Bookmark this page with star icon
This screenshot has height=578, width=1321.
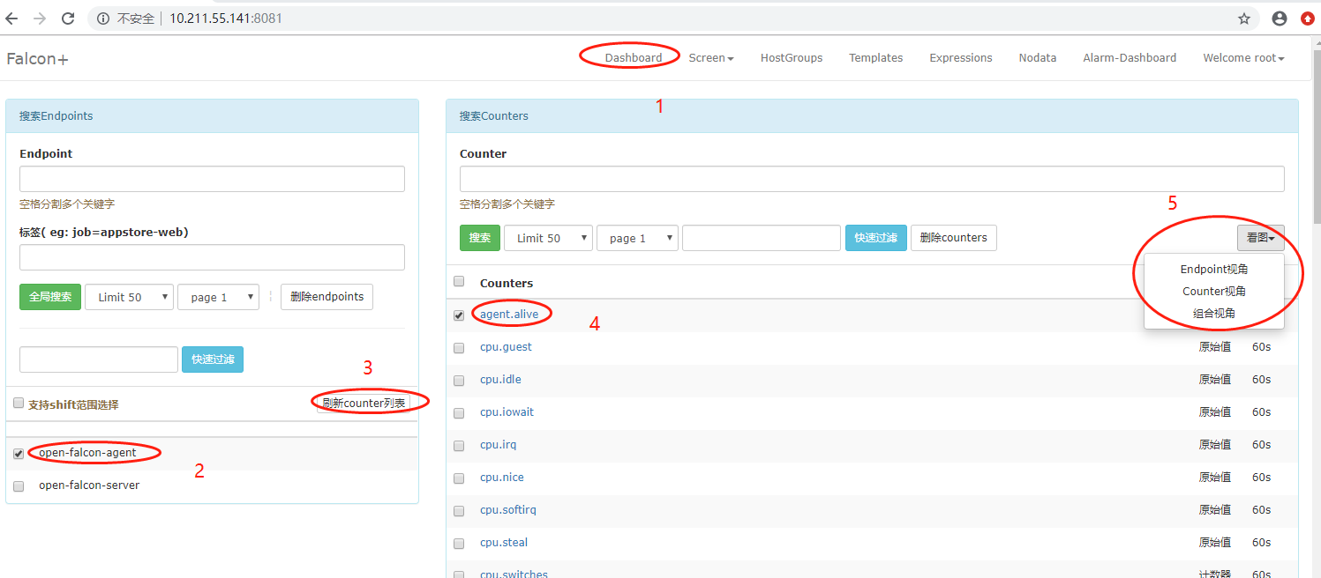[x=1244, y=19]
